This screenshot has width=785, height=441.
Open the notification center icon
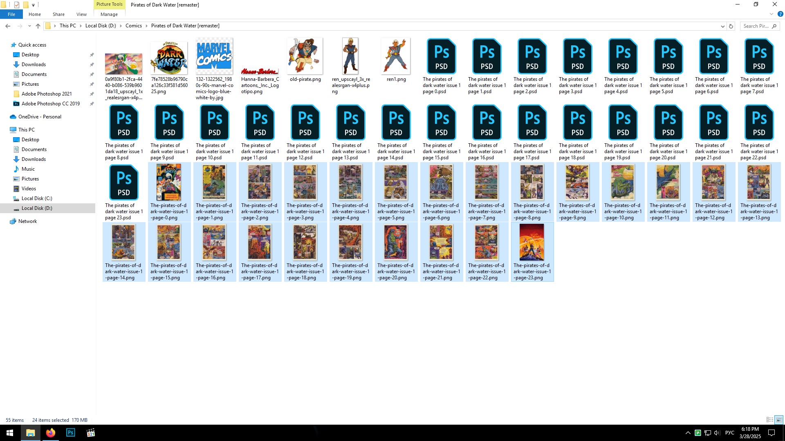click(x=772, y=433)
